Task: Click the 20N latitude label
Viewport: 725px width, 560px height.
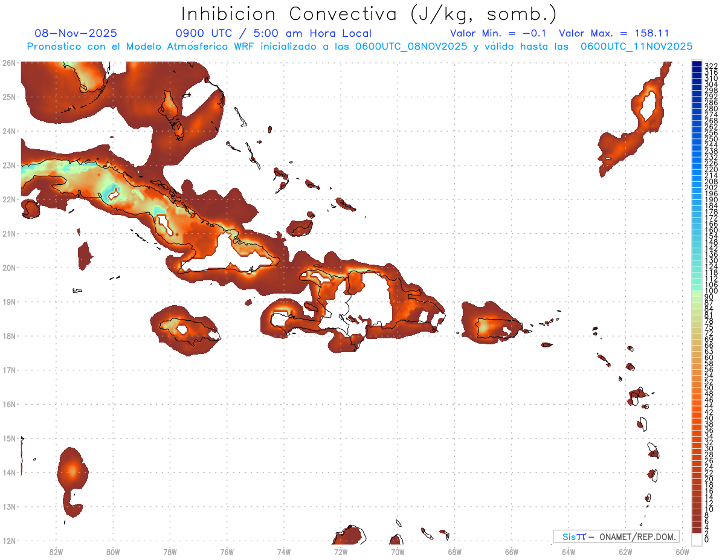Action: tap(8, 268)
